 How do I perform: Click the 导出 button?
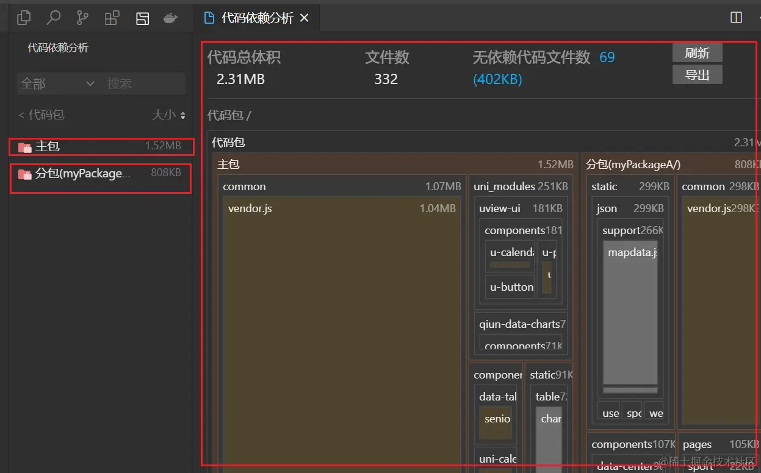click(x=697, y=75)
